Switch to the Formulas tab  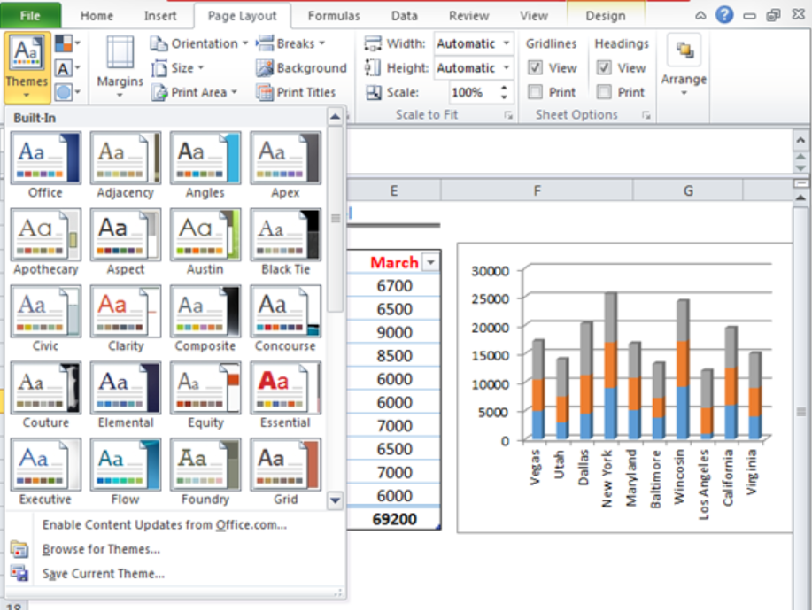[334, 16]
